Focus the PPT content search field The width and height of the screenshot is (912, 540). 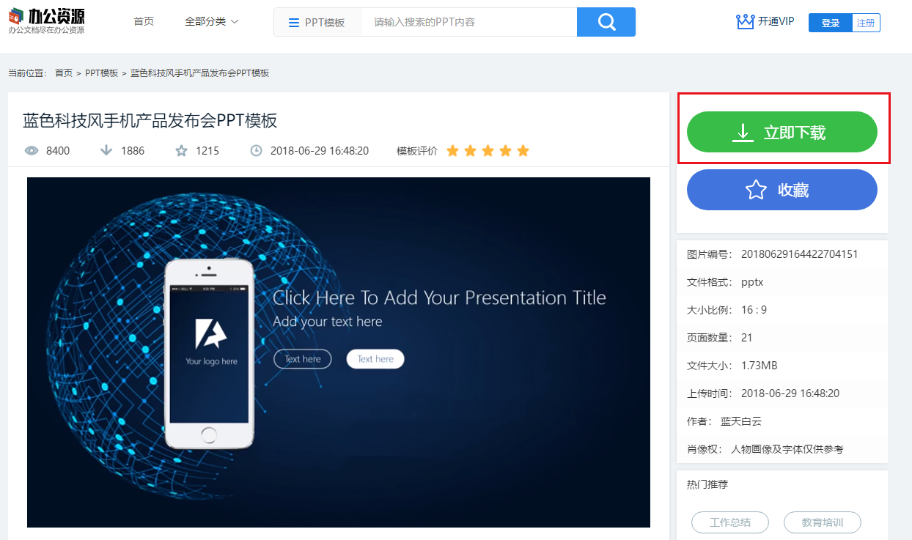tap(469, 22)
